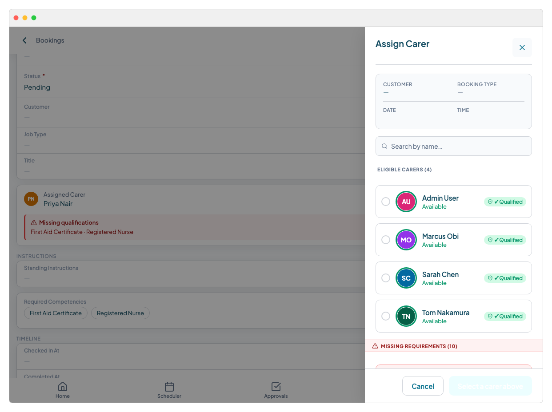The image size is (552, 412).
Task: Click Admin User's Qualified badge
Action: [x=505, y=202]
